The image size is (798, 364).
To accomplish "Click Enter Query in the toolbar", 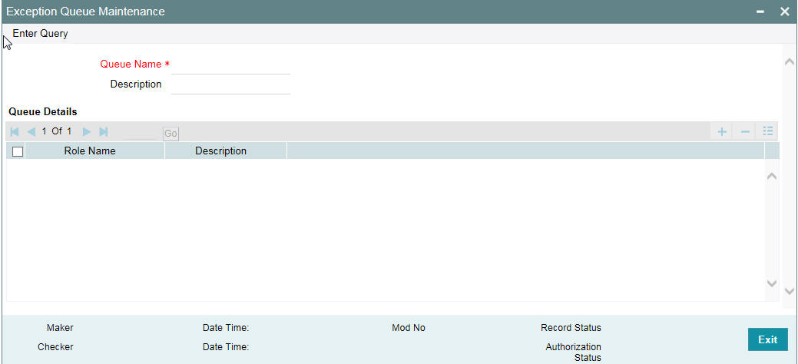I will [x=40, y=34].
